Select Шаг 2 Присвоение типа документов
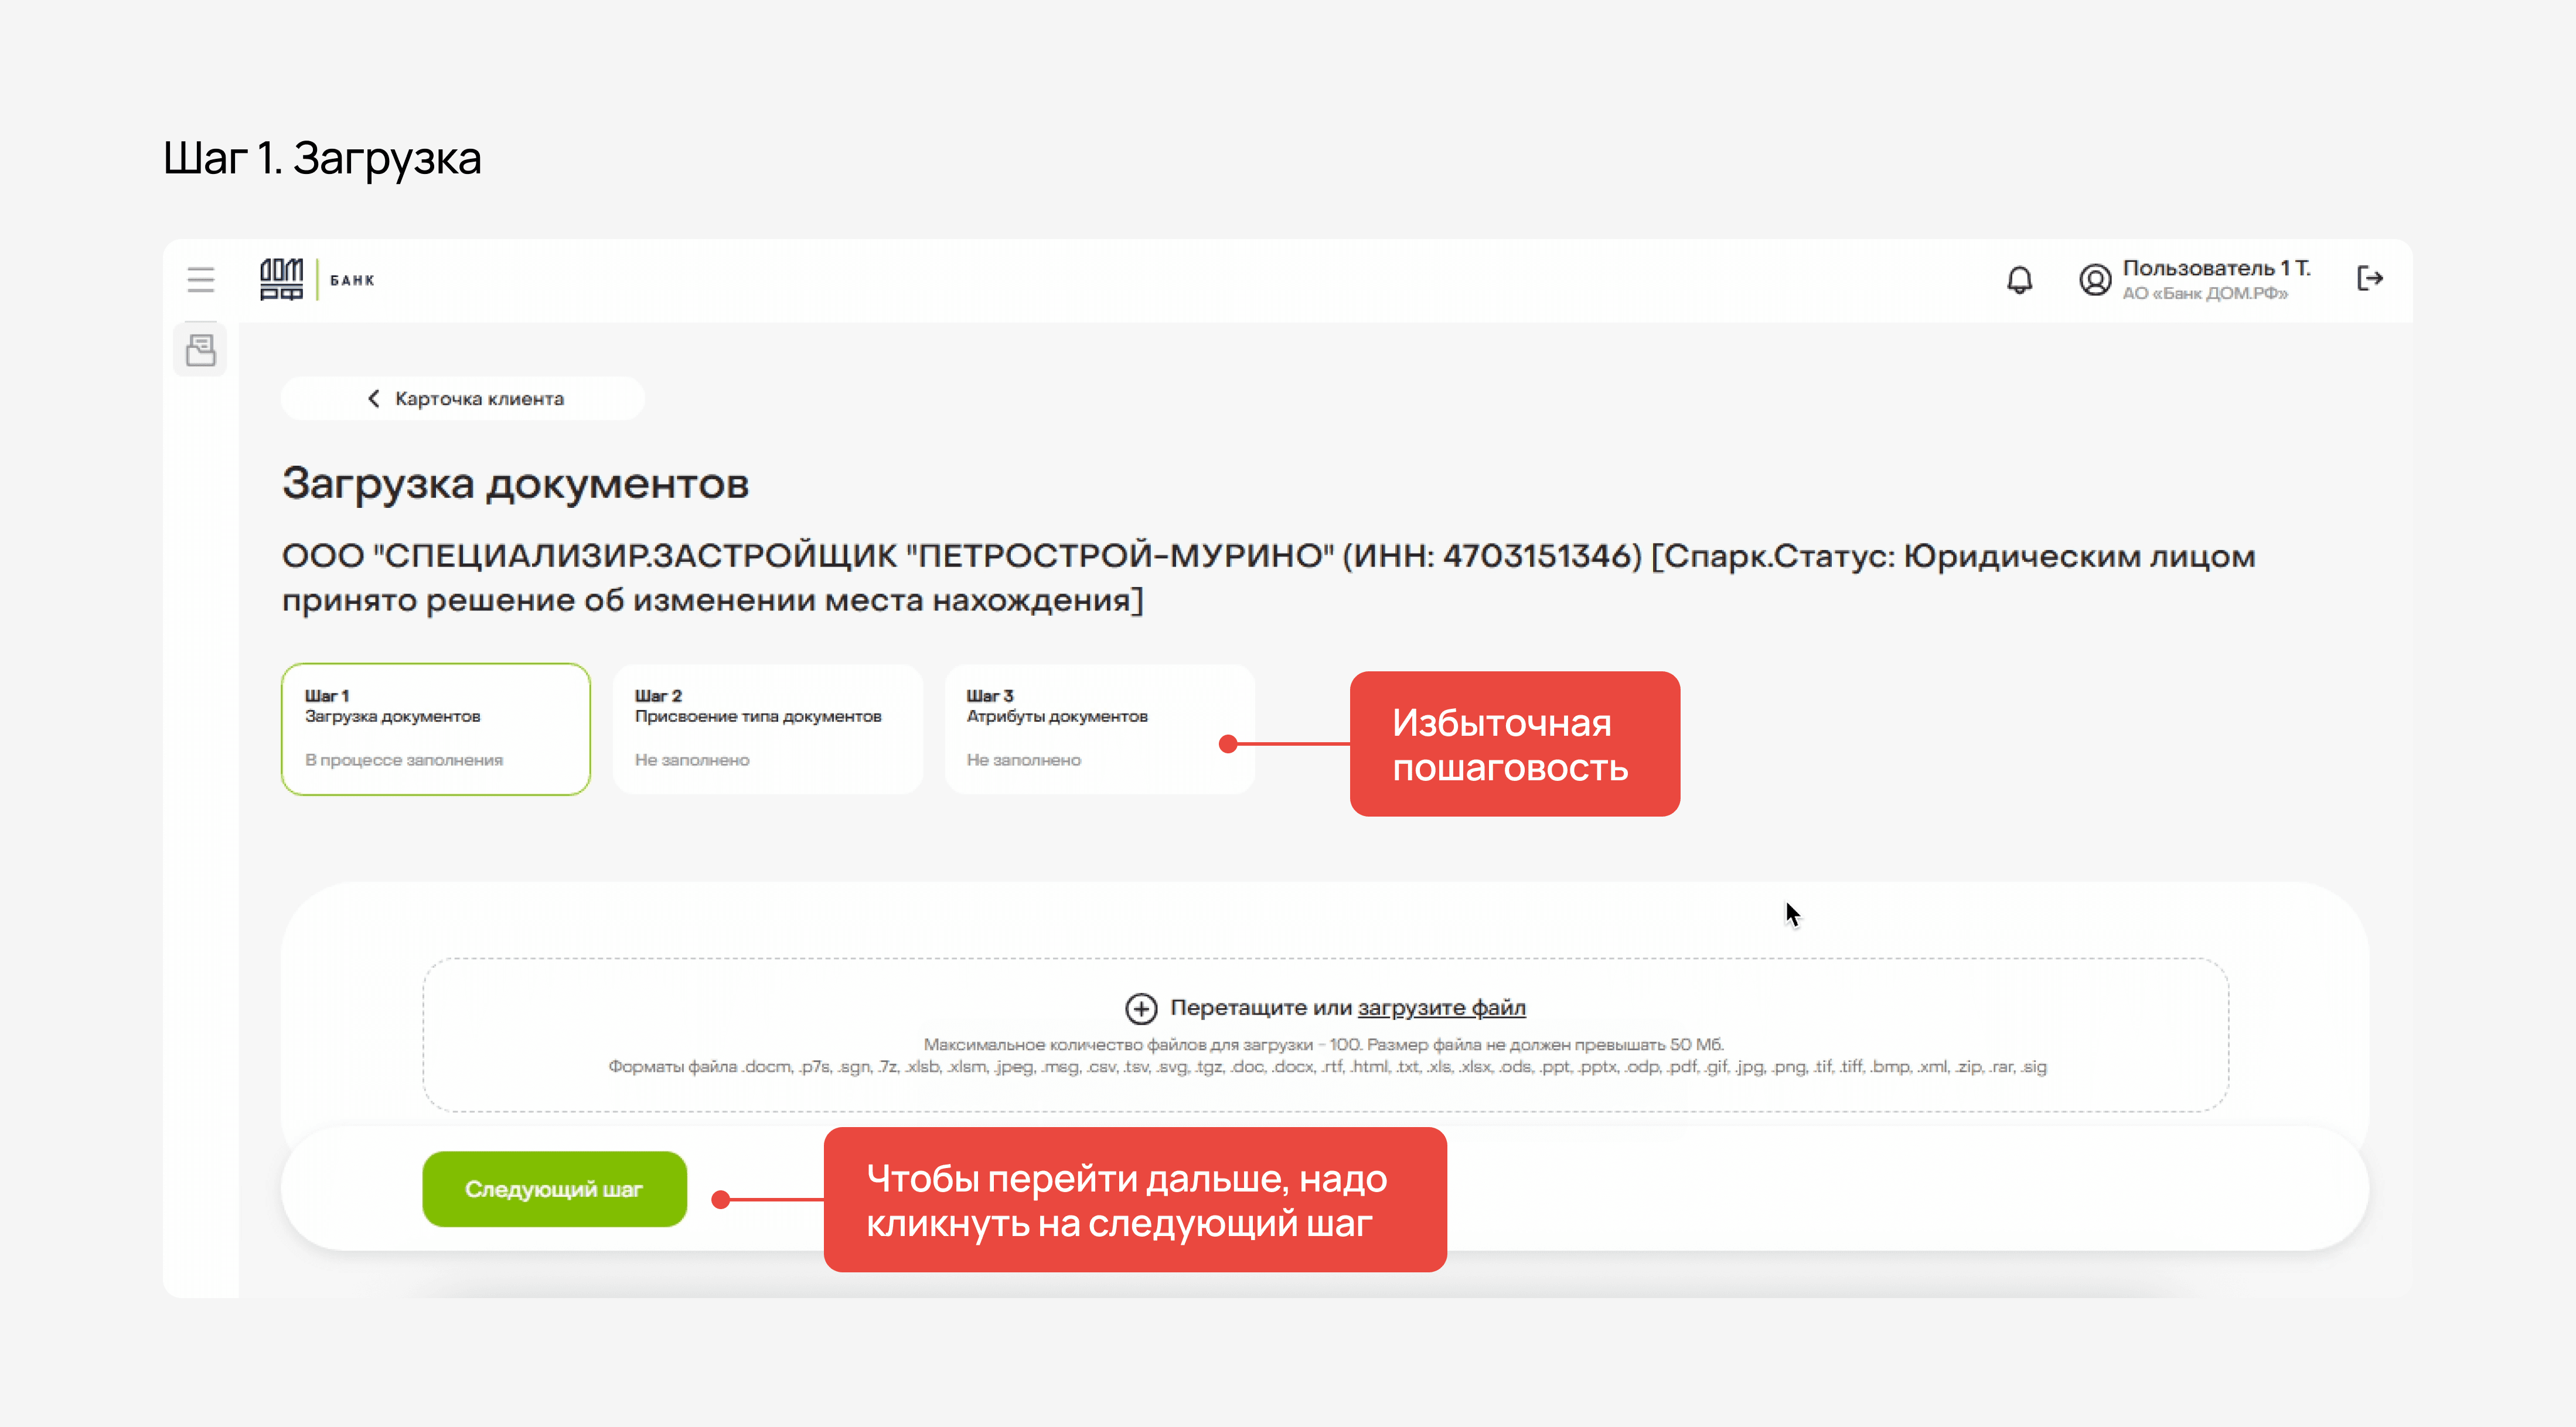Image resolution: width=2576 pixels, height=1427 pixels. tap(767, 728)
